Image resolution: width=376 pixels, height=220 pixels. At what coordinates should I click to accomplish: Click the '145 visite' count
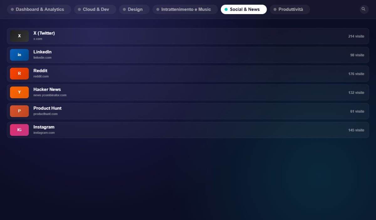356,130
